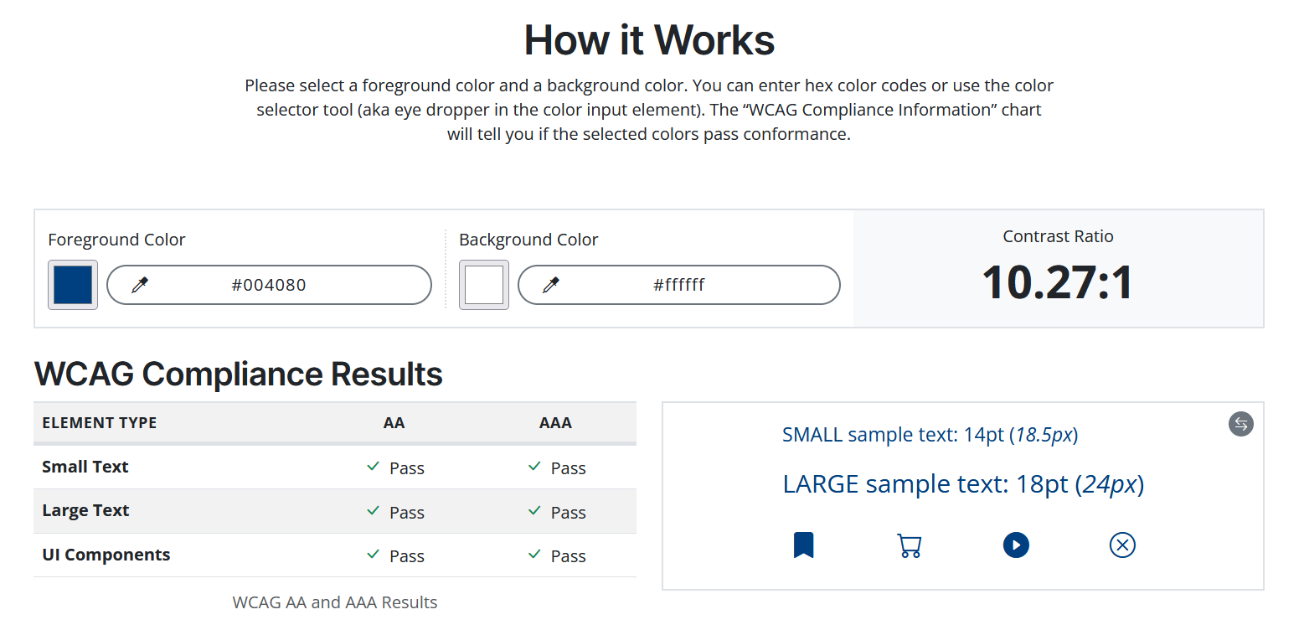Screen dimensions: 1304x625
Task: Click the Small Text AA pass checkmark
Action: (x=374, y=467)
